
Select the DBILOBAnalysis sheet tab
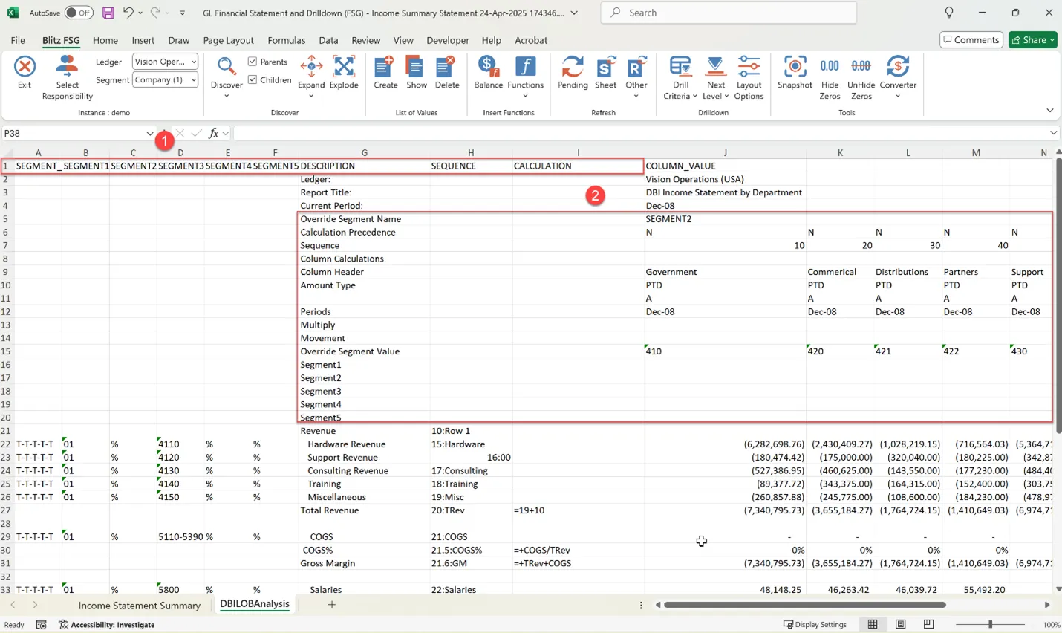tap(255, 604)
